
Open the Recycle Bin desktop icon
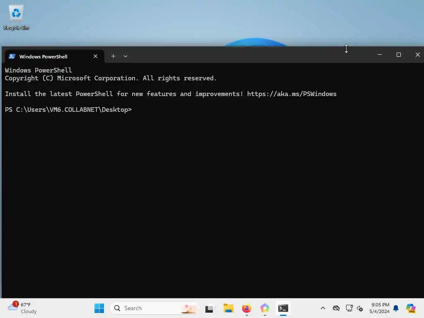click(x=16, y=17)
